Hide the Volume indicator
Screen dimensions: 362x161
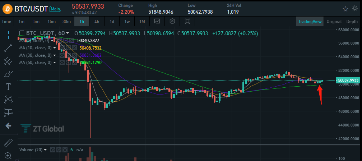(x=53, y=150)
